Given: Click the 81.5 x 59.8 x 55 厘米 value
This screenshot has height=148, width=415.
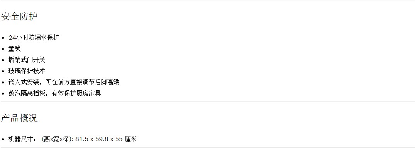Looking at the screenshot, I should (106, 139).
